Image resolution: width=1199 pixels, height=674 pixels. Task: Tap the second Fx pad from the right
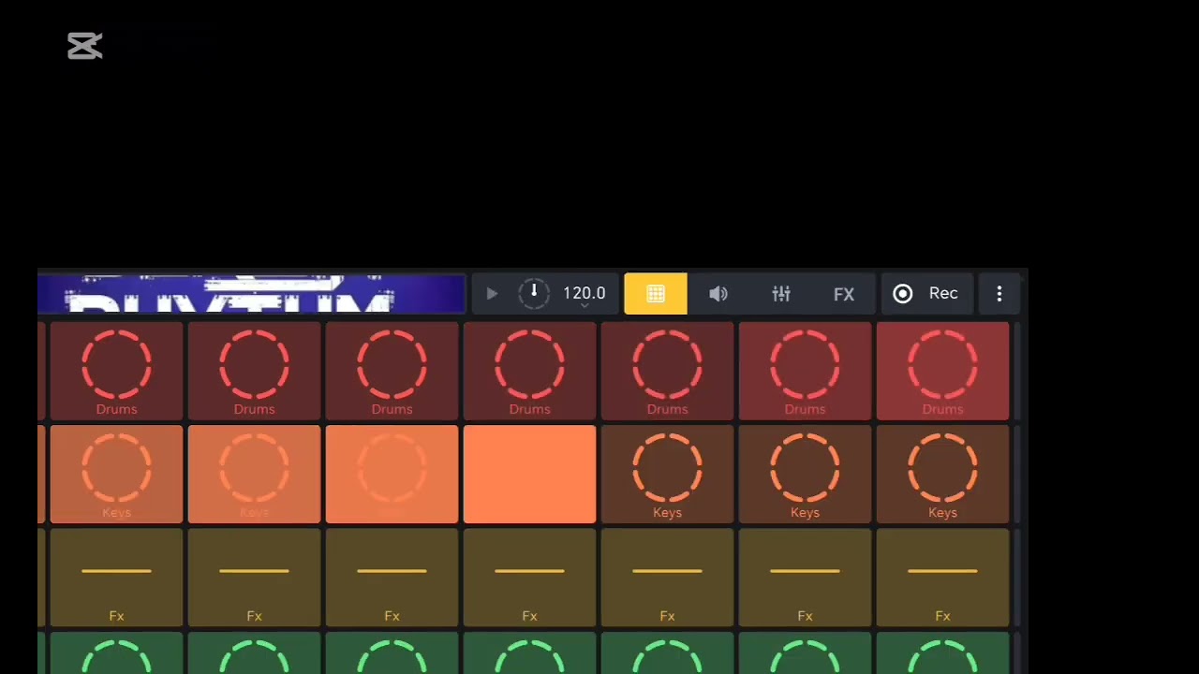pos(805,578)
